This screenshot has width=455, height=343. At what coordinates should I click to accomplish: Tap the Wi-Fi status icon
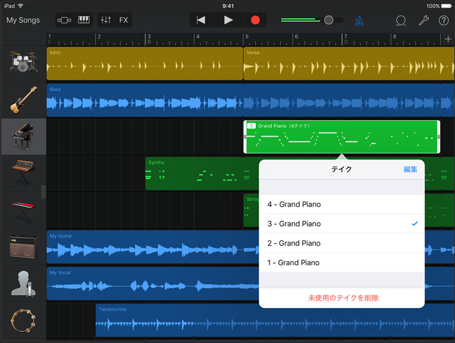[x=20, y=6]
